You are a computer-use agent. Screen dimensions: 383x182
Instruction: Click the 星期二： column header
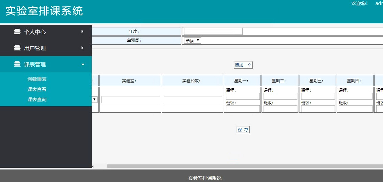pyautogui.click(x=280, y=81)
